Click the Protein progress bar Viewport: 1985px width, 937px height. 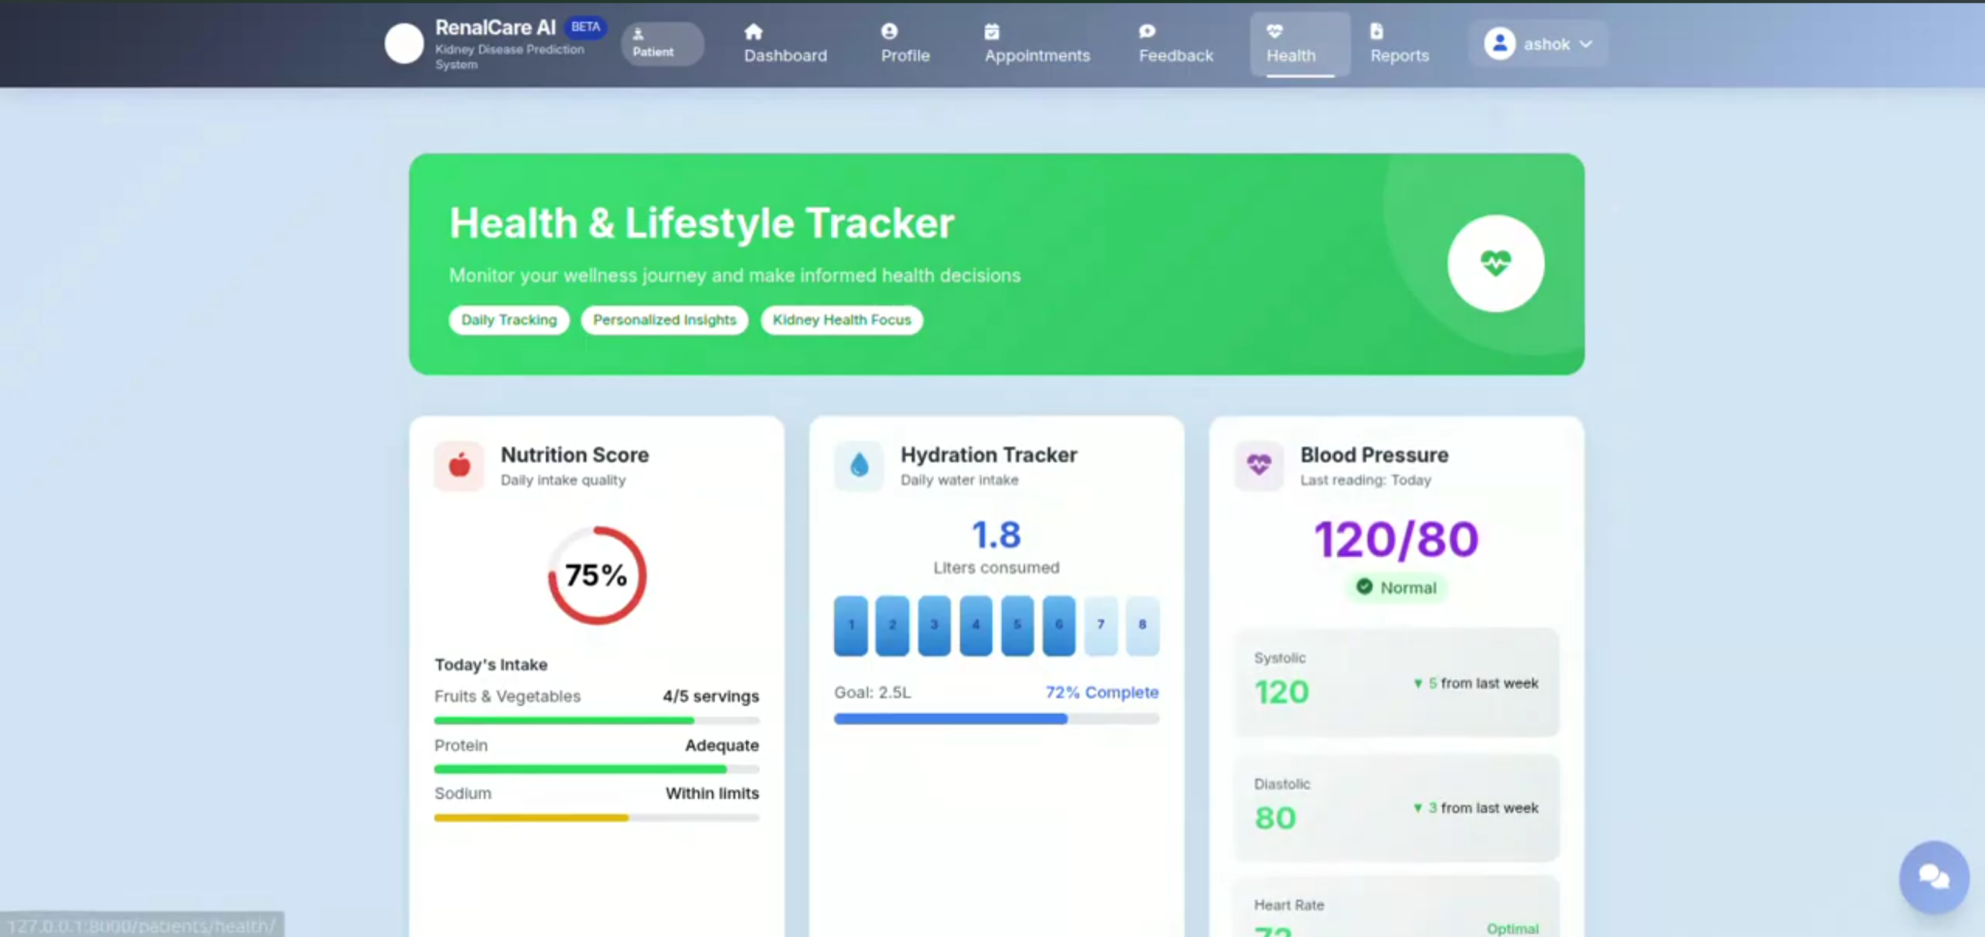pyautogui.click(x=596, y=769)
